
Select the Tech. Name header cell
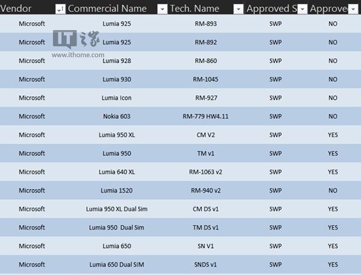(206, 7)
